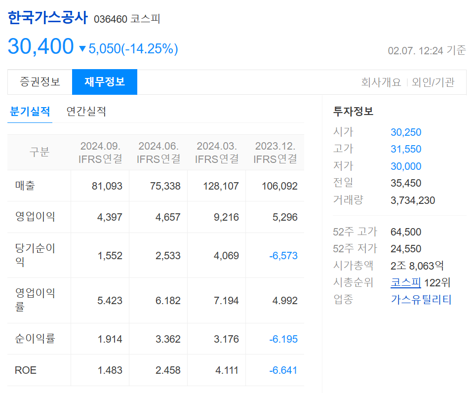
Task: Select the 2024.09. IFRS연결 column header
Action: 100,153
